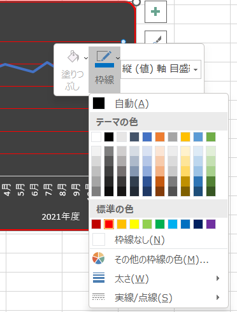Click the 実線/点線 dash style icon

[99, 297]
